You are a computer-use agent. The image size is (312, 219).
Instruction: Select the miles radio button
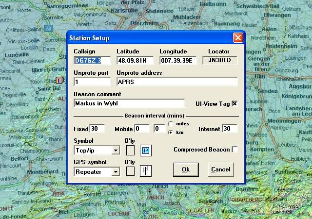170,124
